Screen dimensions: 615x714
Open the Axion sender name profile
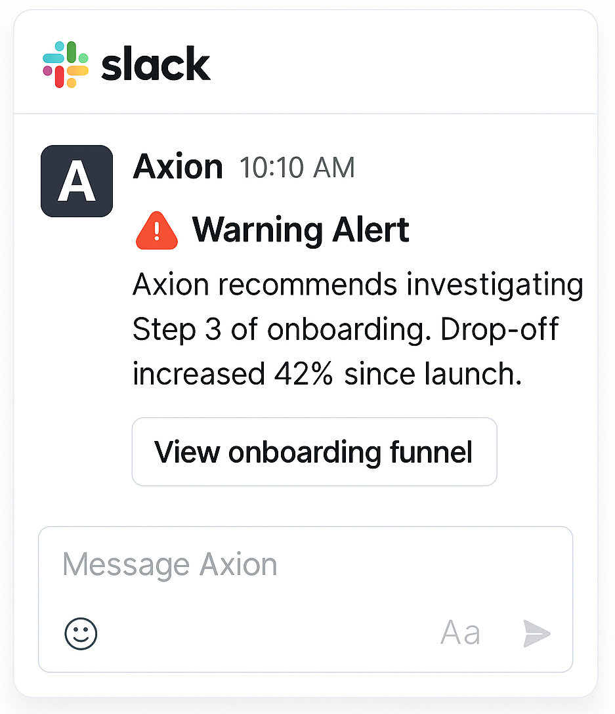pyautogui.click(x=178, y=167)
